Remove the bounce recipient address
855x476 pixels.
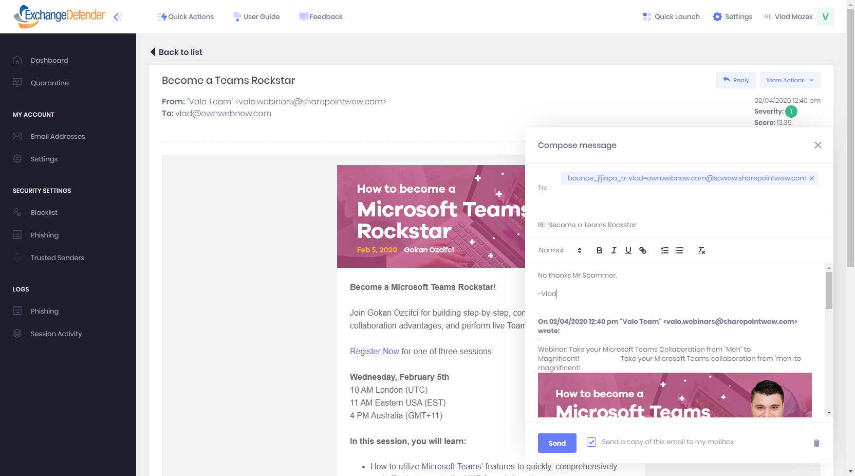[x=812, y=178]
